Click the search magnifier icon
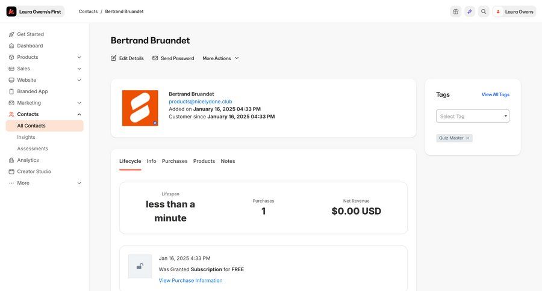 point(484,11)
